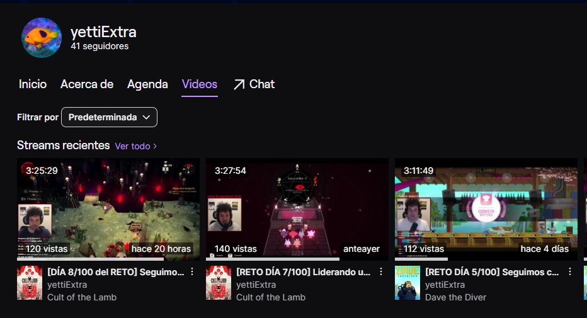Image resolution: width=587 pixels, height=318 pixels.
Task: Click watch progress bar under 140 vistas video
Action: point(297,259)
